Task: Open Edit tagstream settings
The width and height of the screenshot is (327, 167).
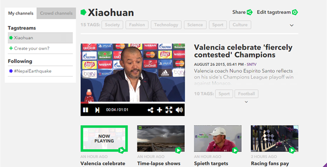Action: tap(278, 12)
